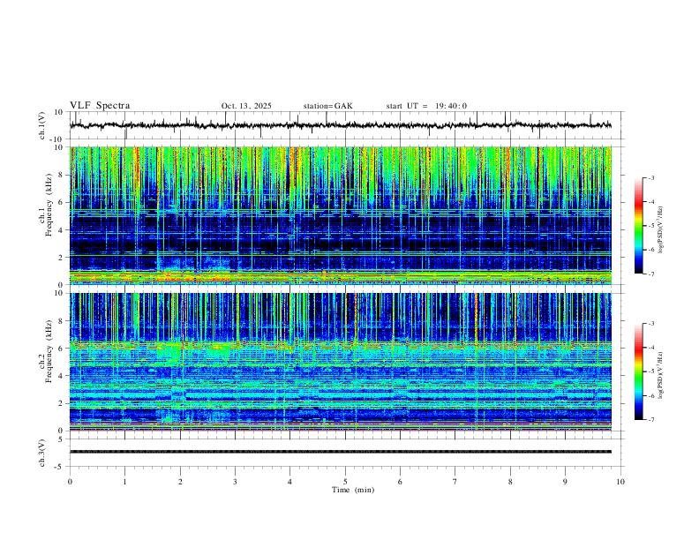The width and height of the screenshot is (699, 540).
Task: Click the "6" kHz tick on ch.2 frequency axis
Action: pos(61,349)
